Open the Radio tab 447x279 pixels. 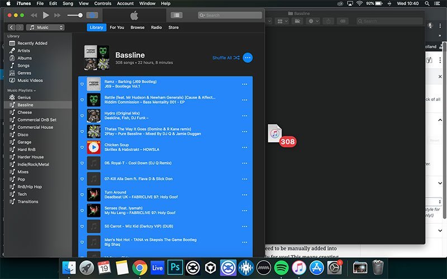coord(156,27)
